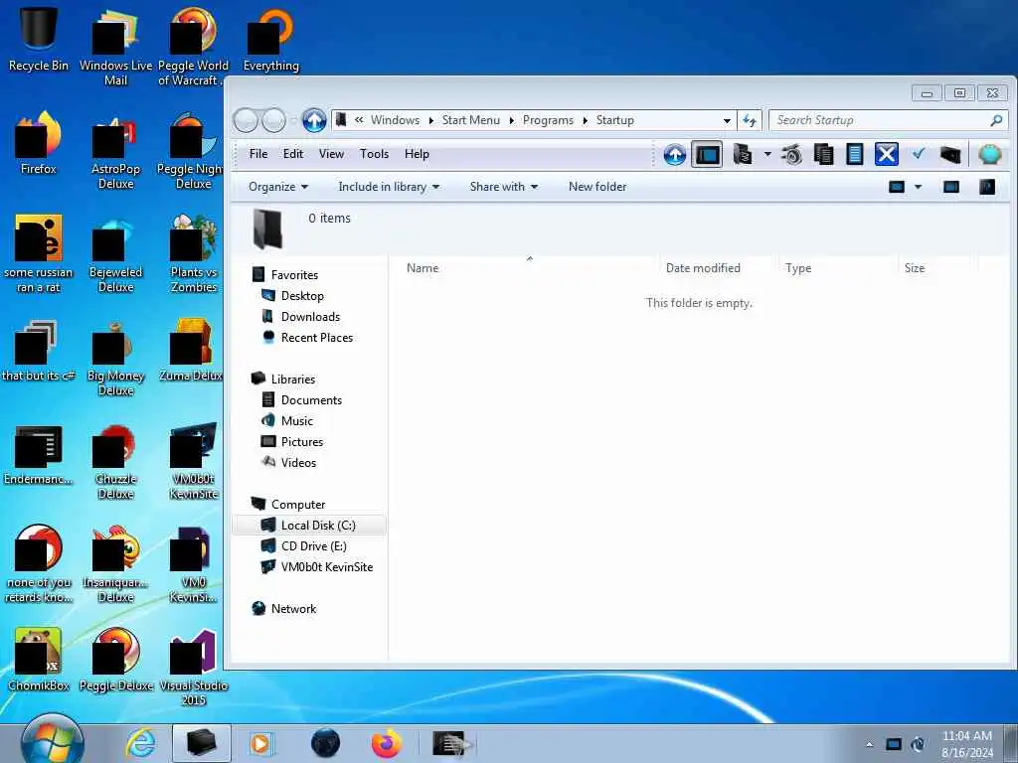Click the Copy documents toolbar icon
This screenshot has width=1018, height=763.
tap(823, 154)
